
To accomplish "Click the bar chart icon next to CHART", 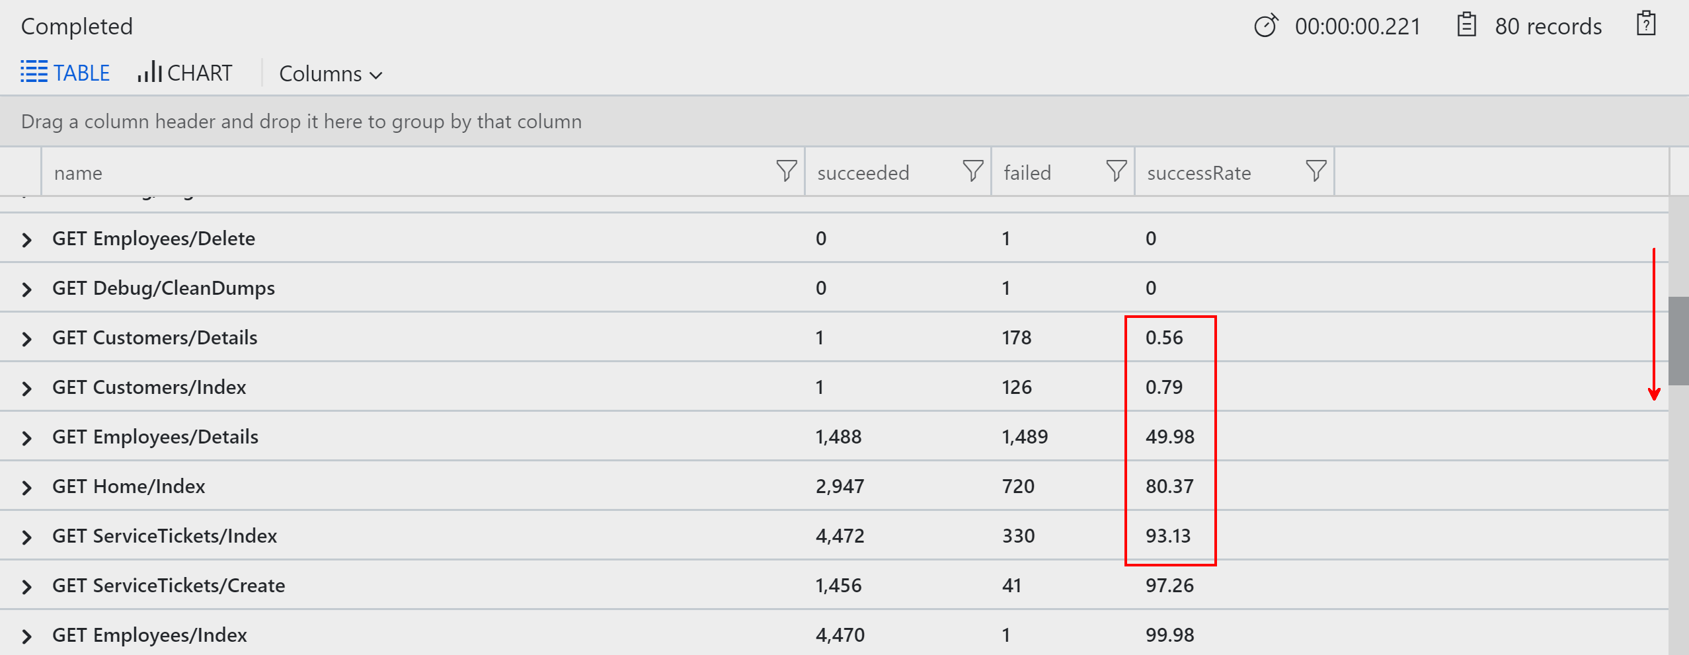I will [x=148, y=71].
